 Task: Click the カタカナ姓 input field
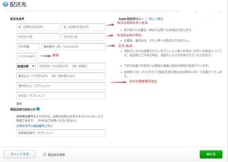coord(38,37)
